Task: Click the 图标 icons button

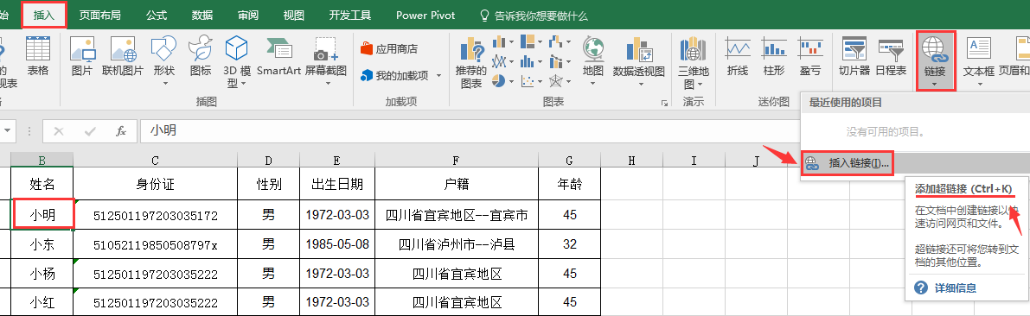Action: [x=201, y=56]
